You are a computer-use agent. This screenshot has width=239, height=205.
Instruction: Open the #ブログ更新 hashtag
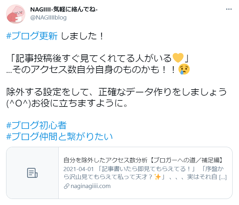[x=32, y=36]
